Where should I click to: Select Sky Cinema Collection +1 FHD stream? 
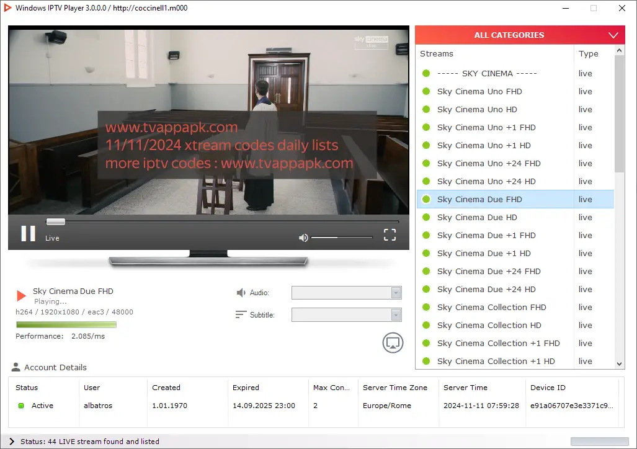coord(515,343)
